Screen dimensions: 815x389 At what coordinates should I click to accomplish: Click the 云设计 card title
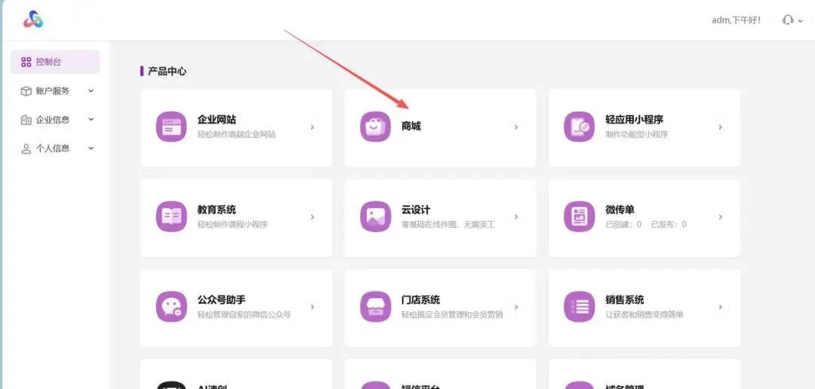click(415, 210)
